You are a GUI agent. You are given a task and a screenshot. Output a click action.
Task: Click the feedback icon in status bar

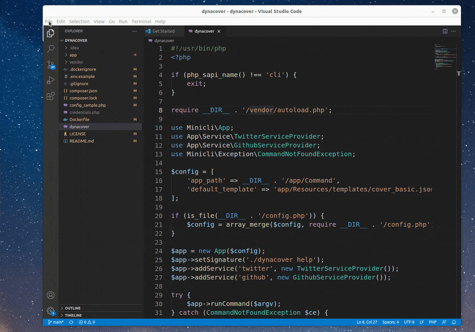pyautogui.click(x=444, y=322)
